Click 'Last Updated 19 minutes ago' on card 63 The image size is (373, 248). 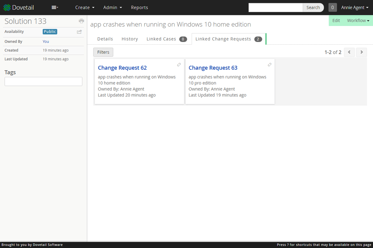(x=217, y=95)
